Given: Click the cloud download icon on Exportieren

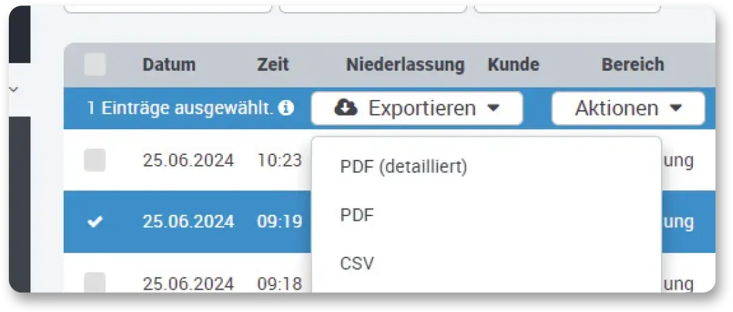Looking at the screenshot, I should pos(346,108).
